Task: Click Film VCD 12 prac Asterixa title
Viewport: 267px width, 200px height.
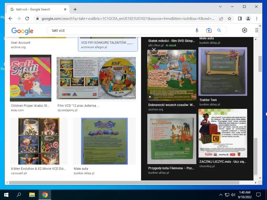Action: [78, 106]
